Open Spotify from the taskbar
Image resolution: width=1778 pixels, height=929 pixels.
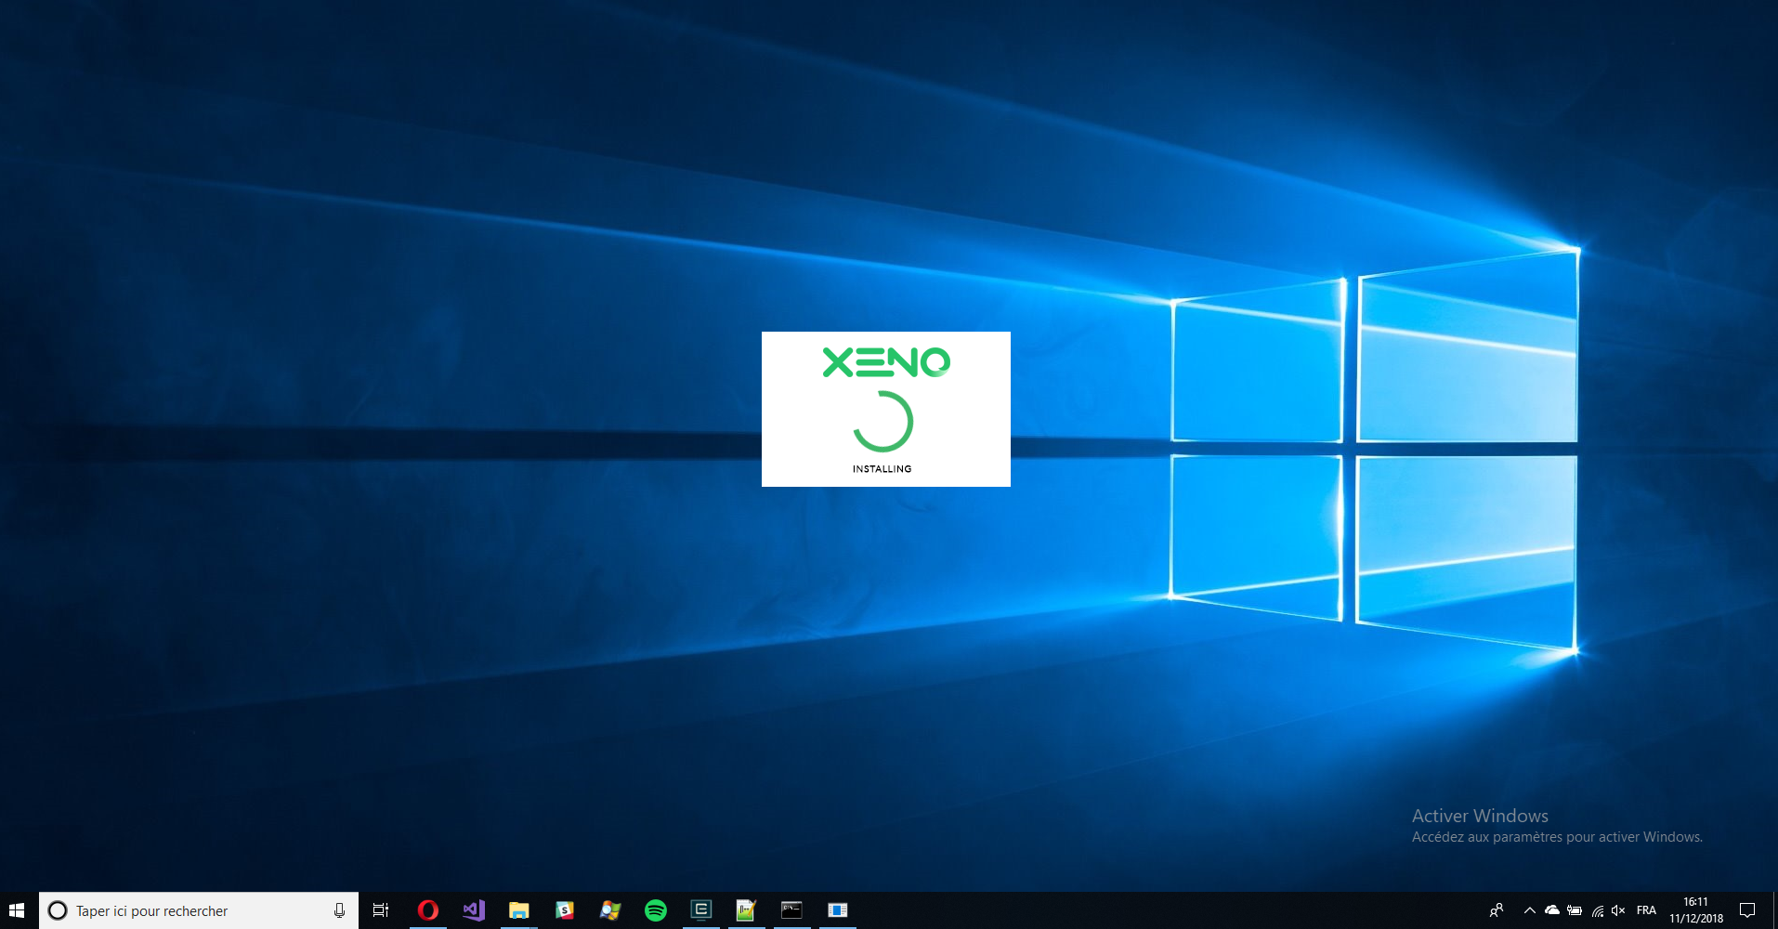656,910
